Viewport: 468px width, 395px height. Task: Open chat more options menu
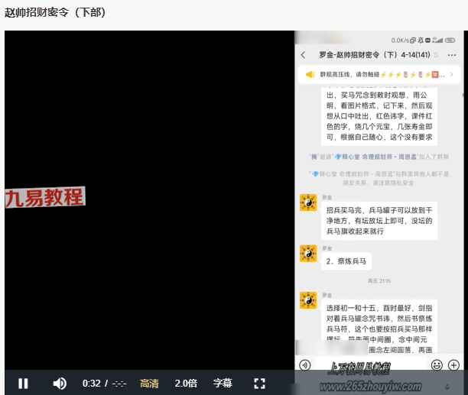[452, 55]
